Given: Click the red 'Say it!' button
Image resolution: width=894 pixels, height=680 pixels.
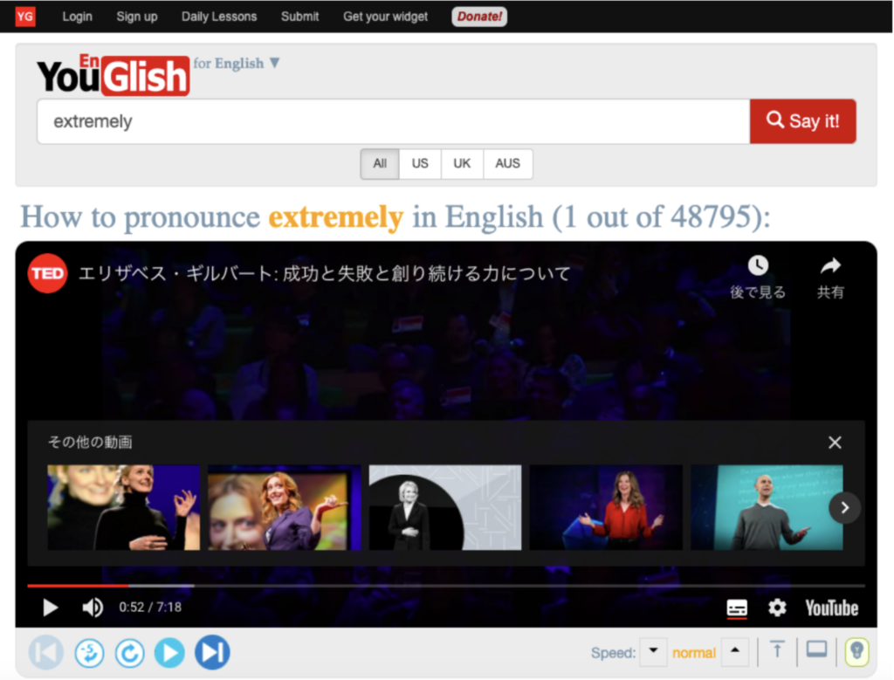Looking at the screenshot, I should 802,121.
